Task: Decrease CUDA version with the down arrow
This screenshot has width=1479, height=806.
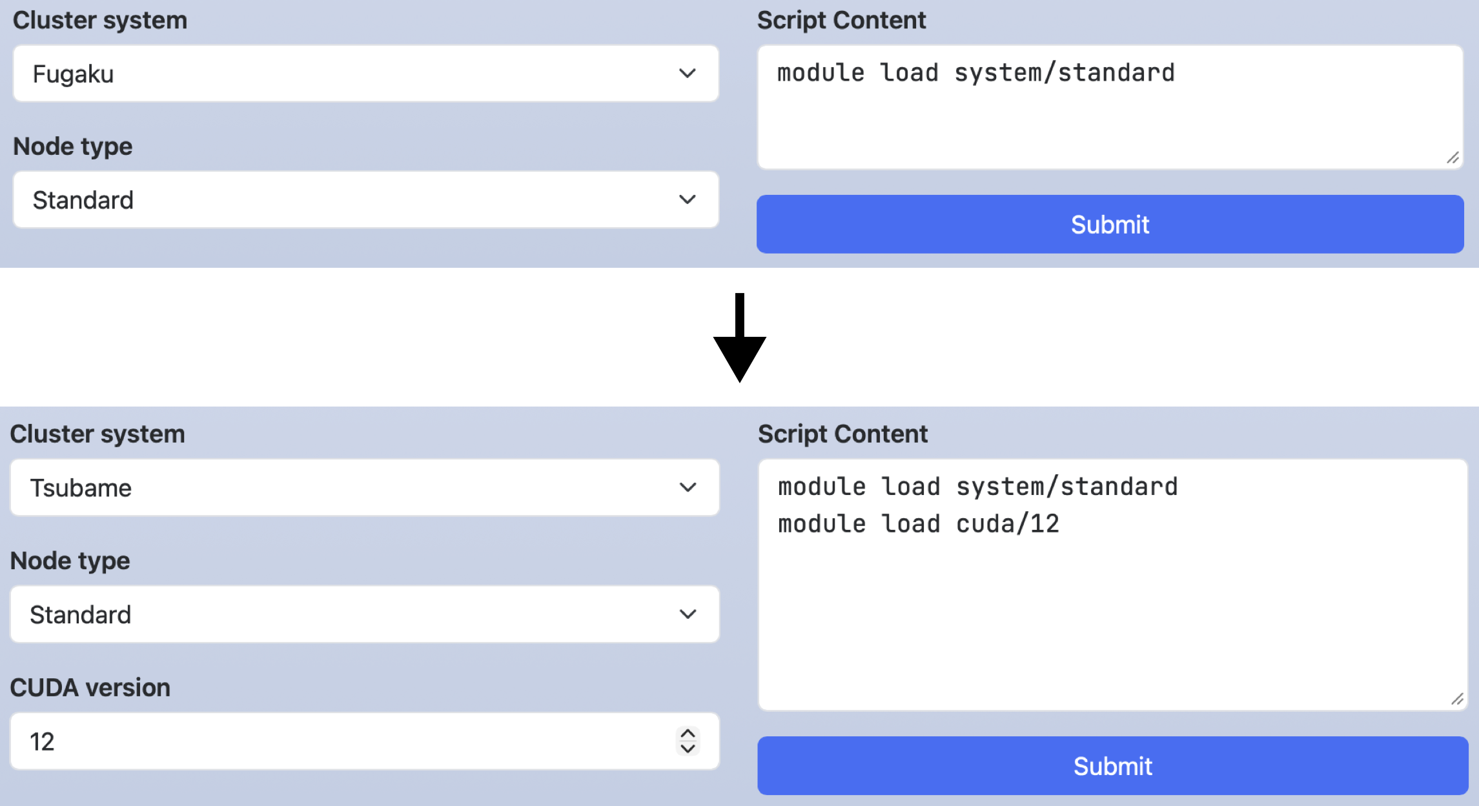Action: tap(688, 749)
